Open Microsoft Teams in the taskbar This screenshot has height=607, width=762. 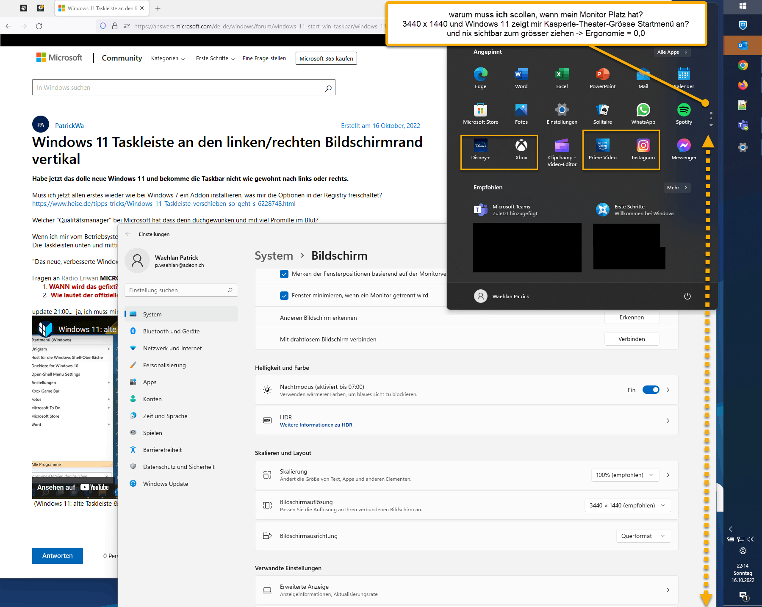pyautogui.click(x=743, y=126)
